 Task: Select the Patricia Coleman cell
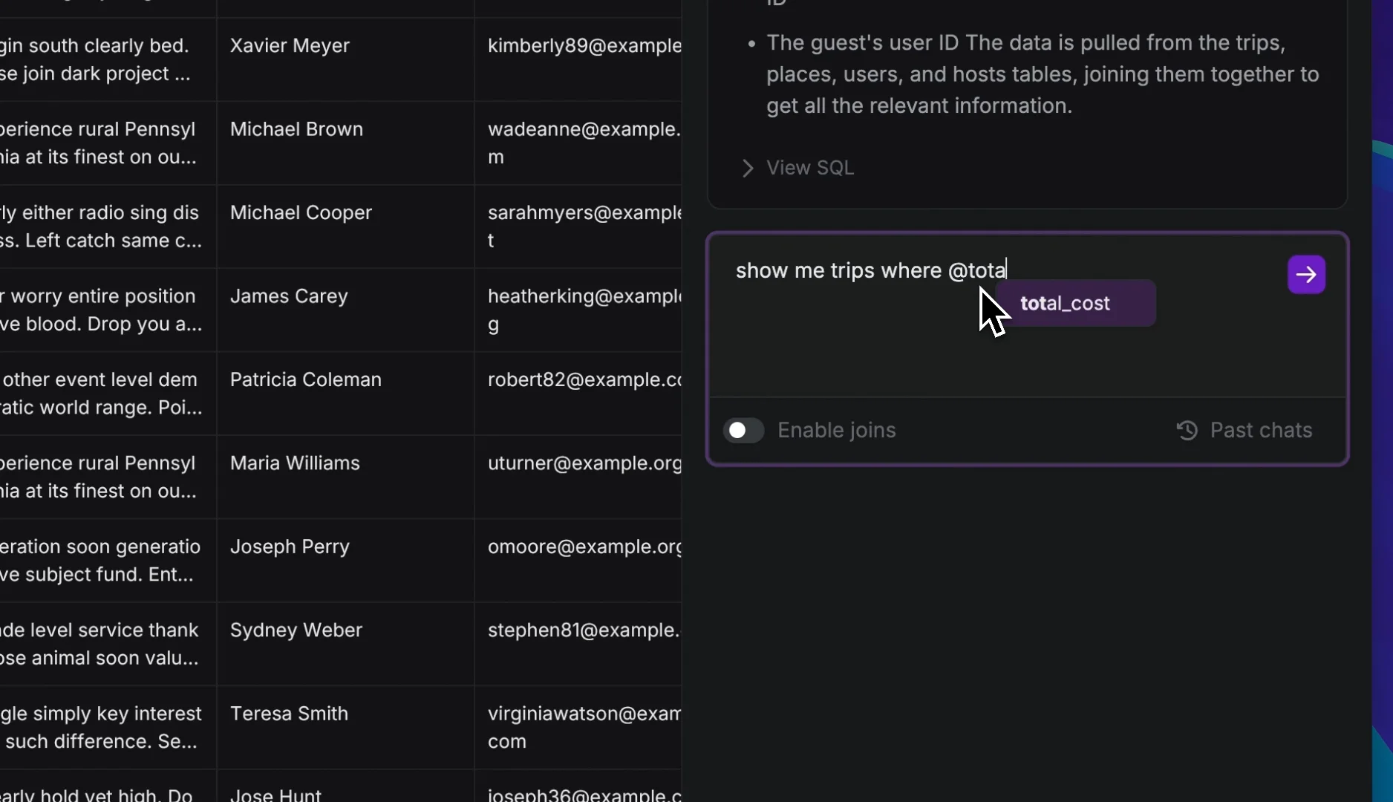[305, 379]
